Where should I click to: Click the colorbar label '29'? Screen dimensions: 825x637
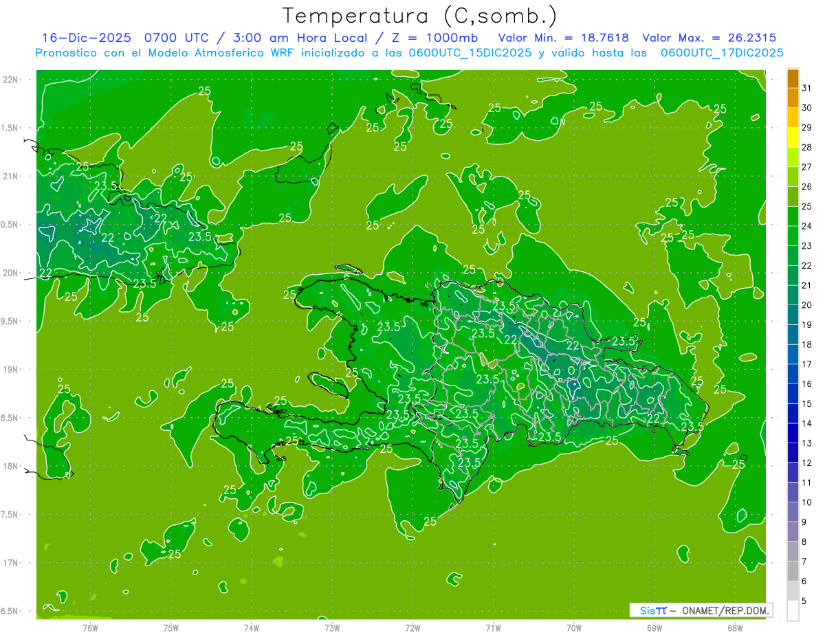[x=807, y=127]
